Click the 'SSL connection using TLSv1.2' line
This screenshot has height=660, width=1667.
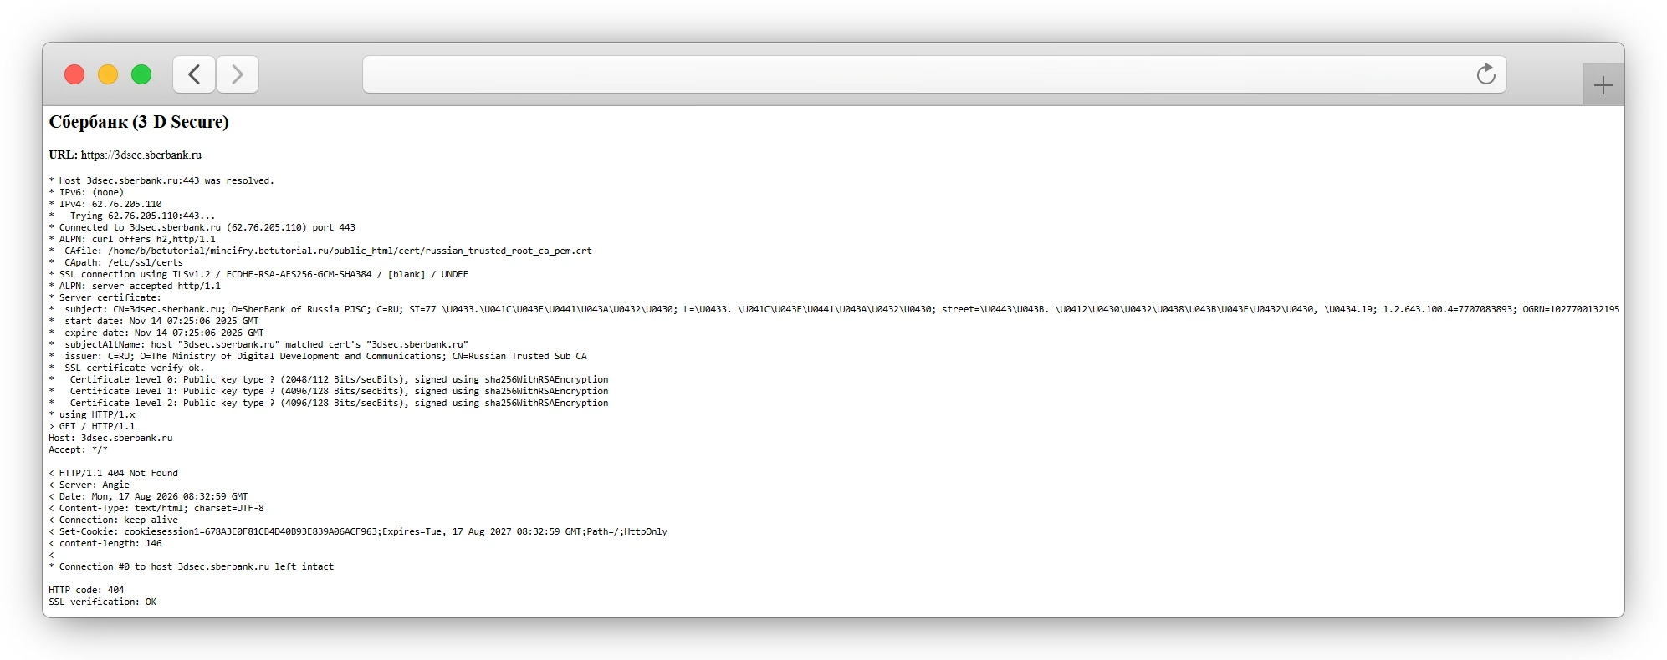pyautogui.click(x=258, y=274)
